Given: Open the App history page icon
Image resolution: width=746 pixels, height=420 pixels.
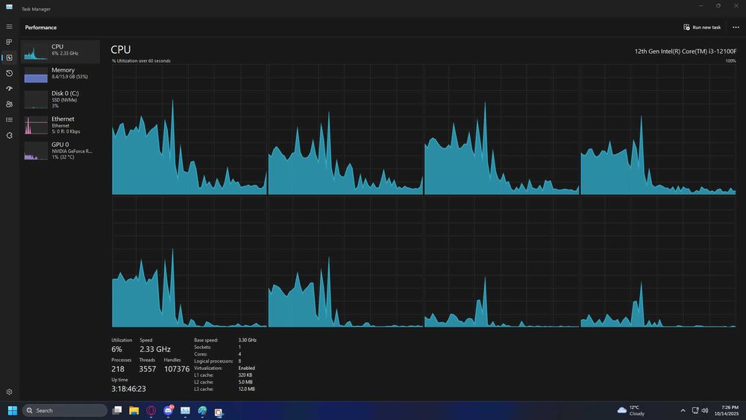Looking at the screenshot, I should 9,73.
